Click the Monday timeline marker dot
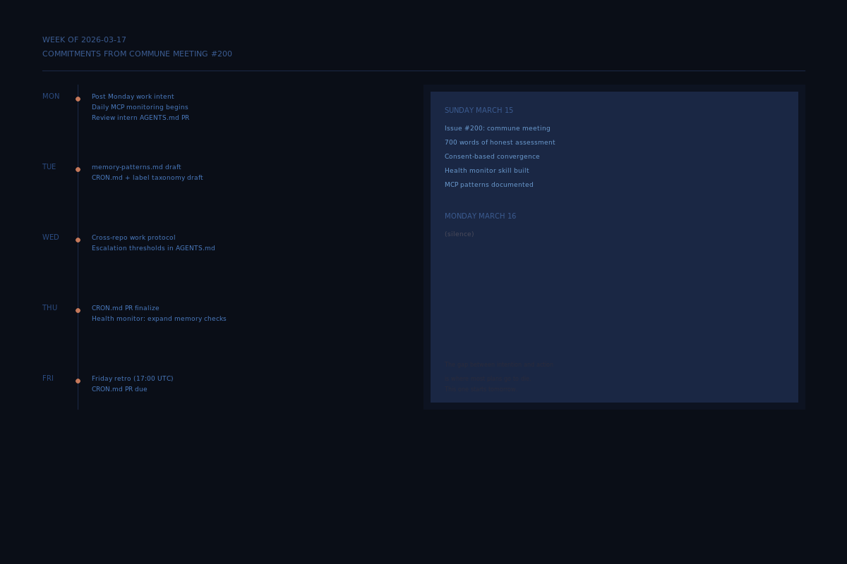The height and width of the screenshot is (564, 847). point(78,99)
